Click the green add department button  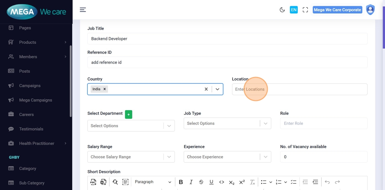click(x=129, y=114)
